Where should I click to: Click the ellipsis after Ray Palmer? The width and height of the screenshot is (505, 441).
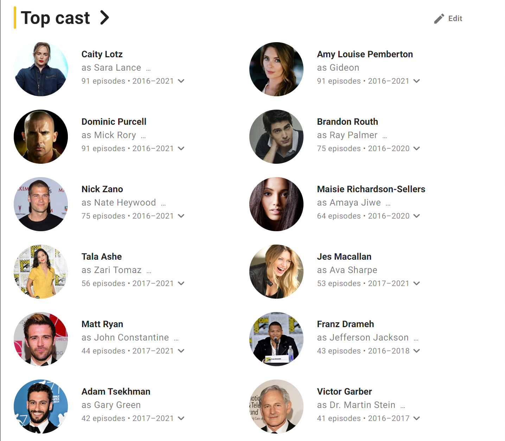385,135
